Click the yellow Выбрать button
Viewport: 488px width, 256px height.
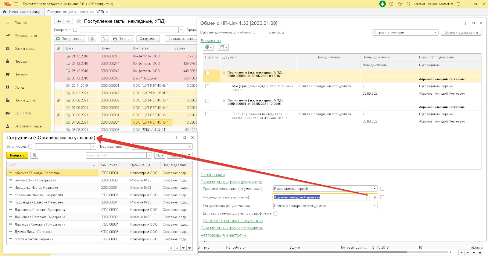click(x=17, y=155)
